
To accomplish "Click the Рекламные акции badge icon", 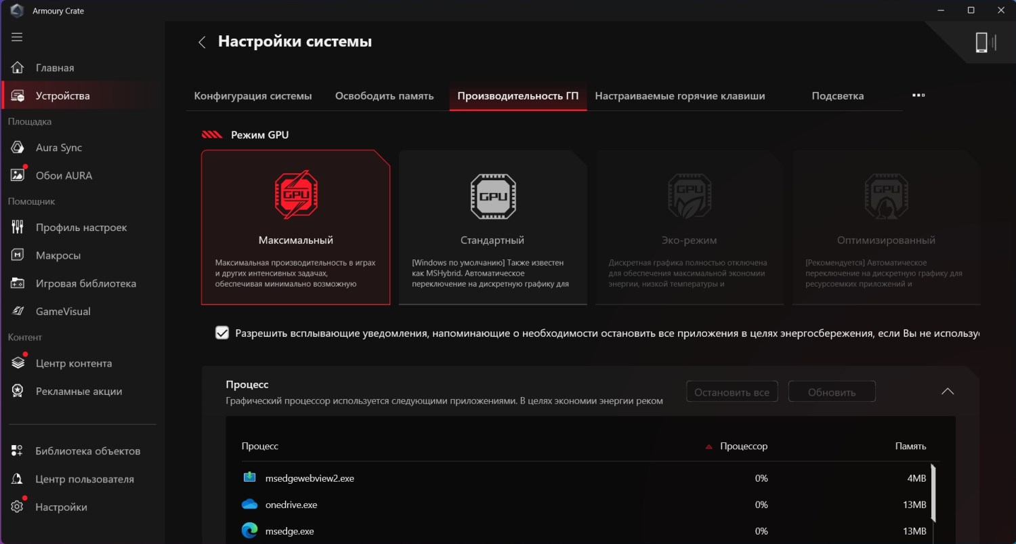I will tap(18, 391).
